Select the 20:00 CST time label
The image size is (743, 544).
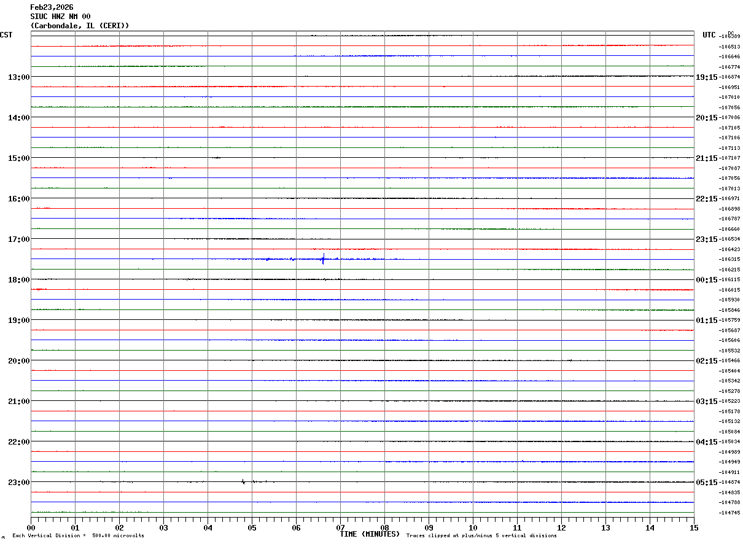pos(19,360)
